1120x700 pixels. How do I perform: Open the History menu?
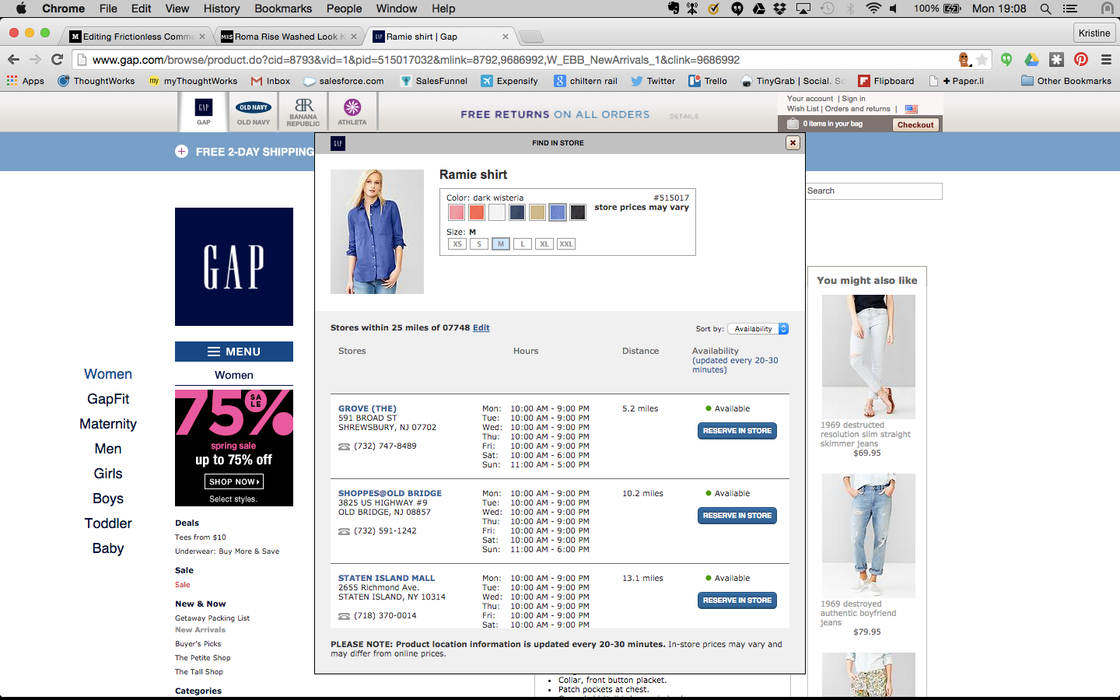[222, 9]
